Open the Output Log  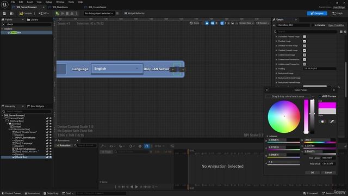[x=51, y=193]
